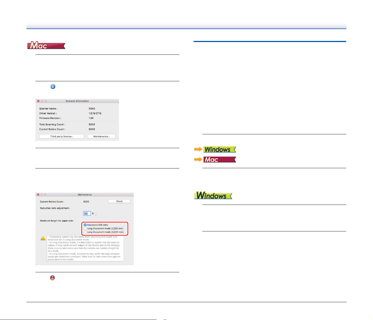The height and width of the screenshot is (320, 373).
Task: Click driver version value 1.0.19.0716
Action: tap(95, 113)
